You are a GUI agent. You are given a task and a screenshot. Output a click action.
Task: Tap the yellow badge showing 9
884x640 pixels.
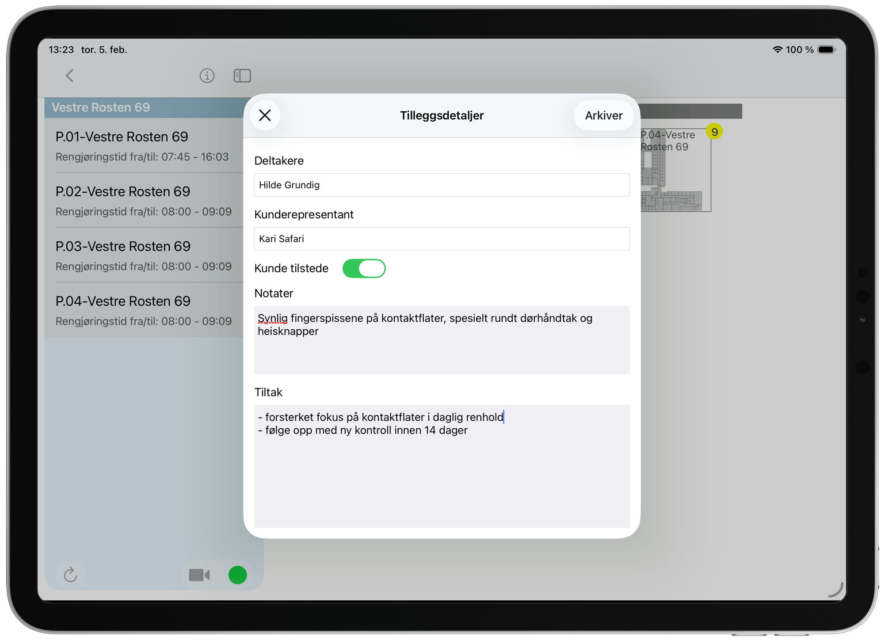click(715, 131)
